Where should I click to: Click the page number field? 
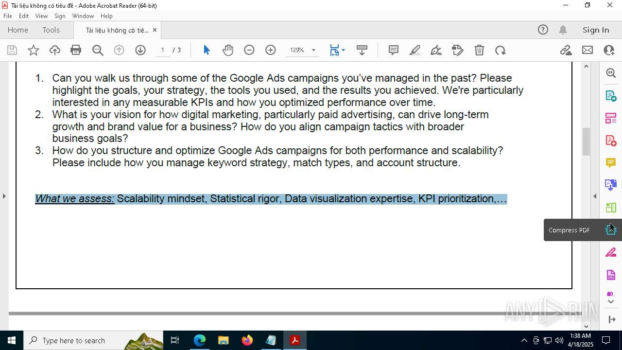tap(162, 50)
